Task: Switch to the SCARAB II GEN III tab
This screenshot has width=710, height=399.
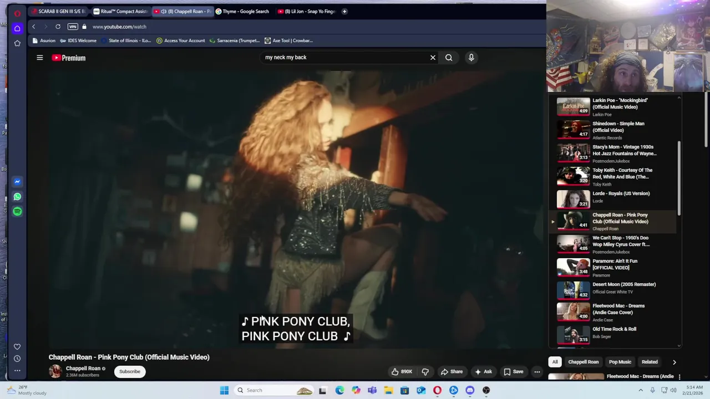Action: pos(58,11)
